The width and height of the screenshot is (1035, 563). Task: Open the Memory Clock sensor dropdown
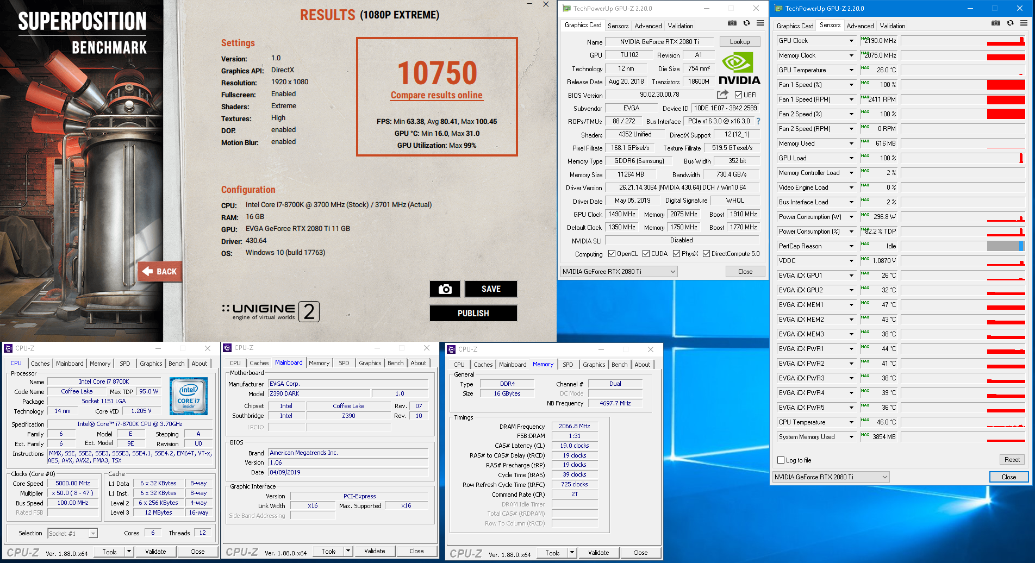click(851, 55)
